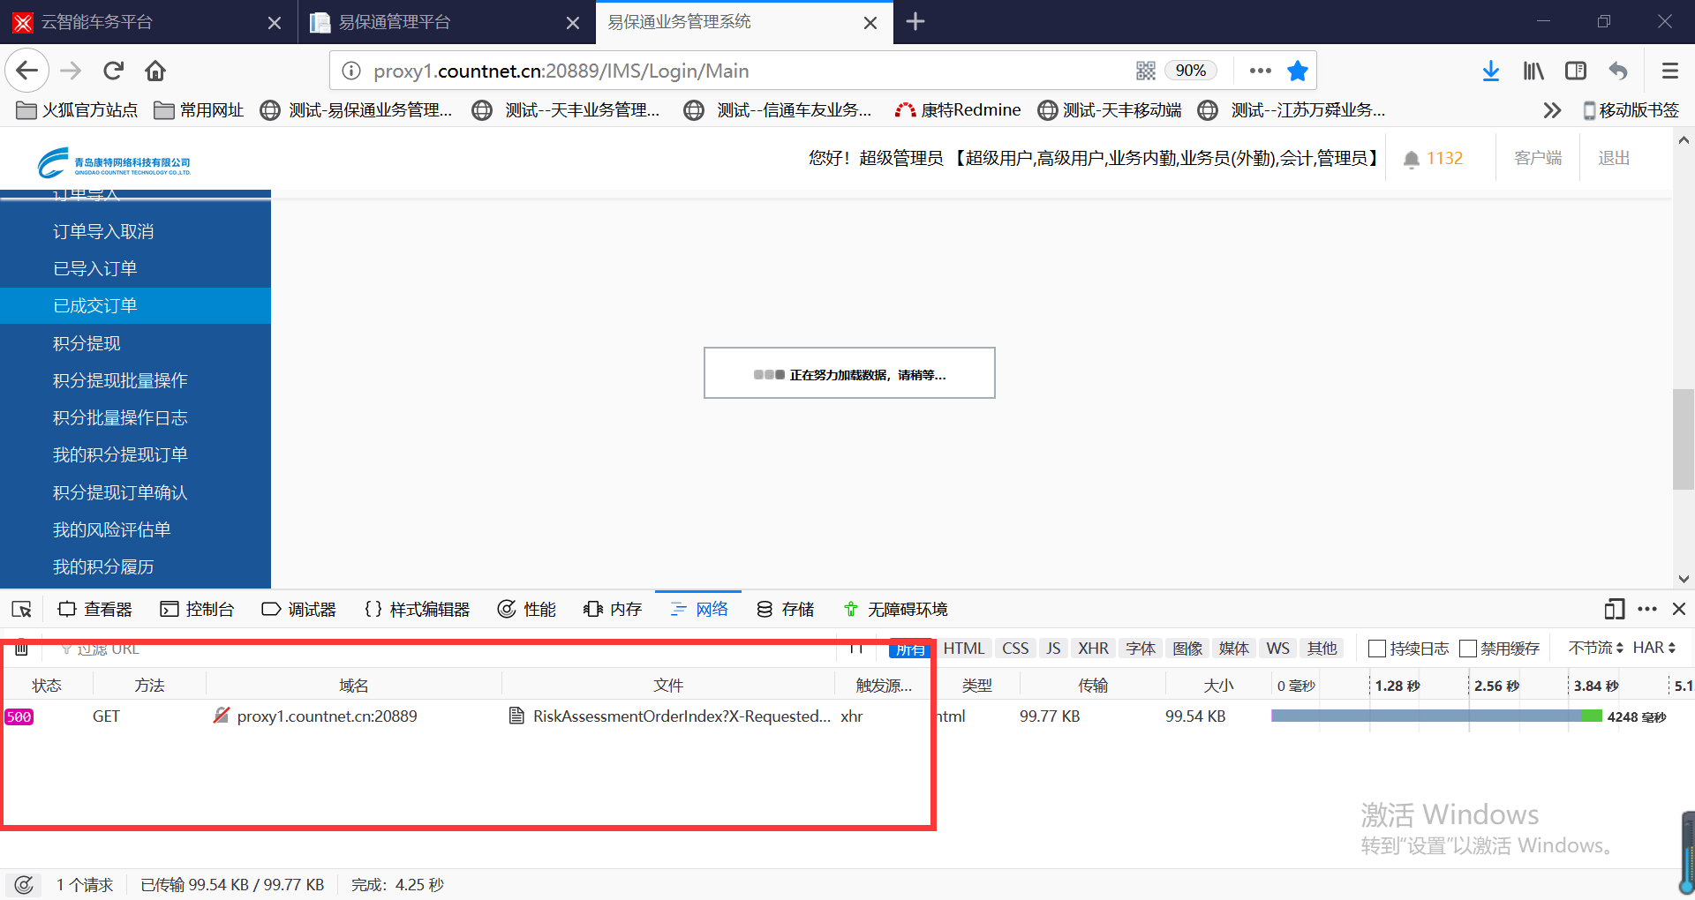This screenshot has height=900, width=1695.
Task: Filter network requests by JS
Action: (x=1053, y=649)
